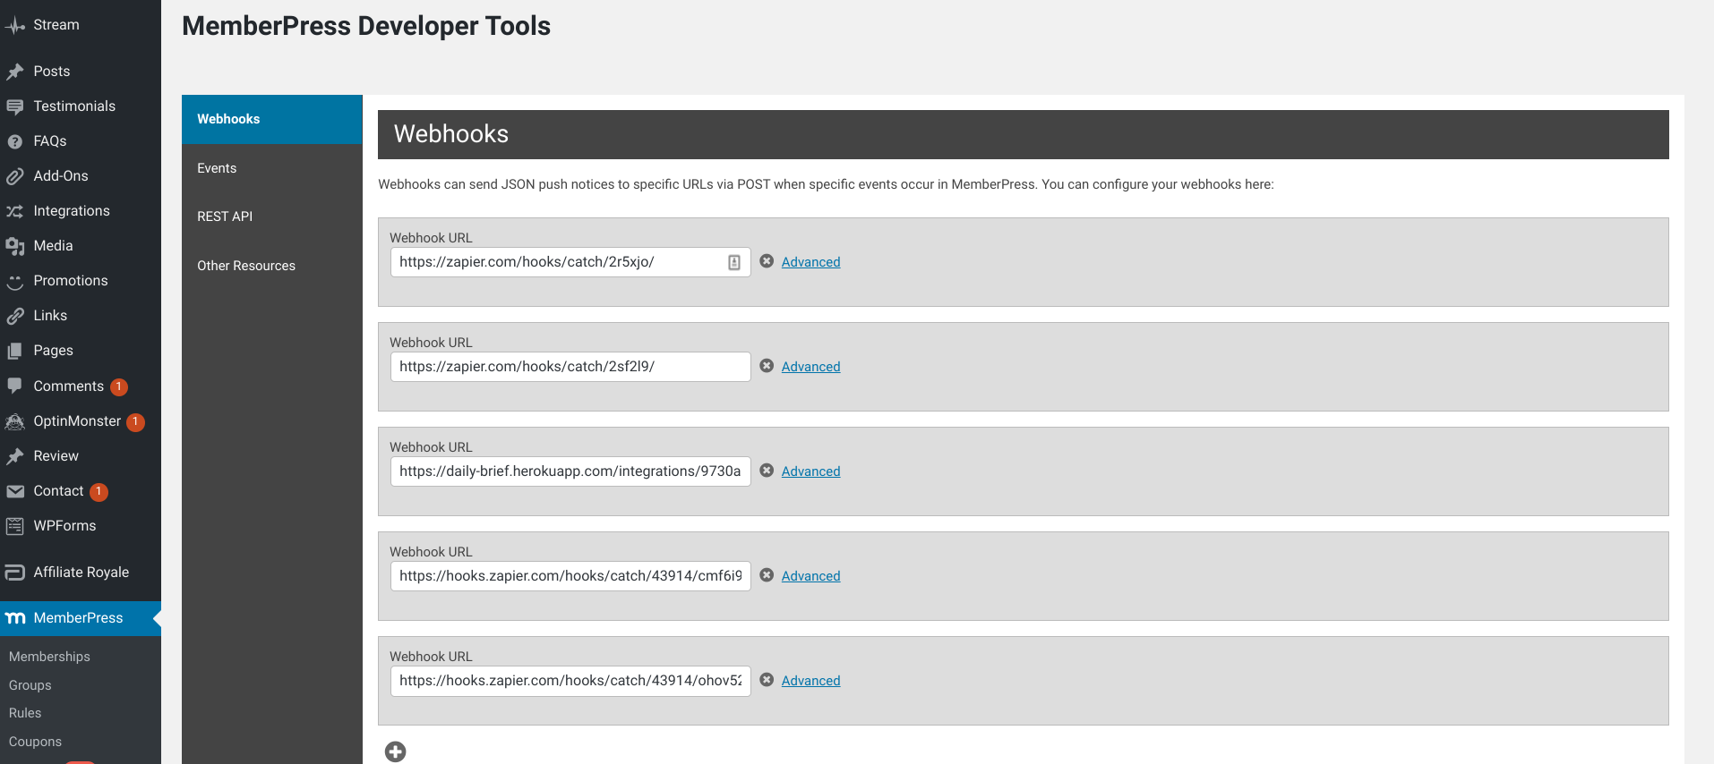Remove the ohov5z Zapier hooks webhook
Image resolution: width=1714 pixels, height=764 pixels.
767,680
